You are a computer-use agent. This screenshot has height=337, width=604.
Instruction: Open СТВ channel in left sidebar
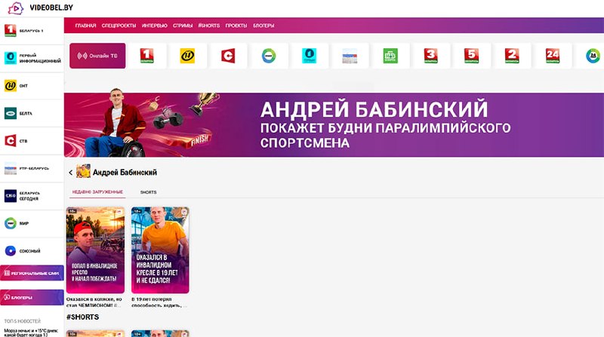(x=32, y=141)
